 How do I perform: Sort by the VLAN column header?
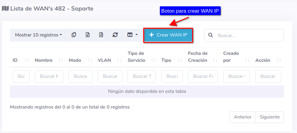104,60
